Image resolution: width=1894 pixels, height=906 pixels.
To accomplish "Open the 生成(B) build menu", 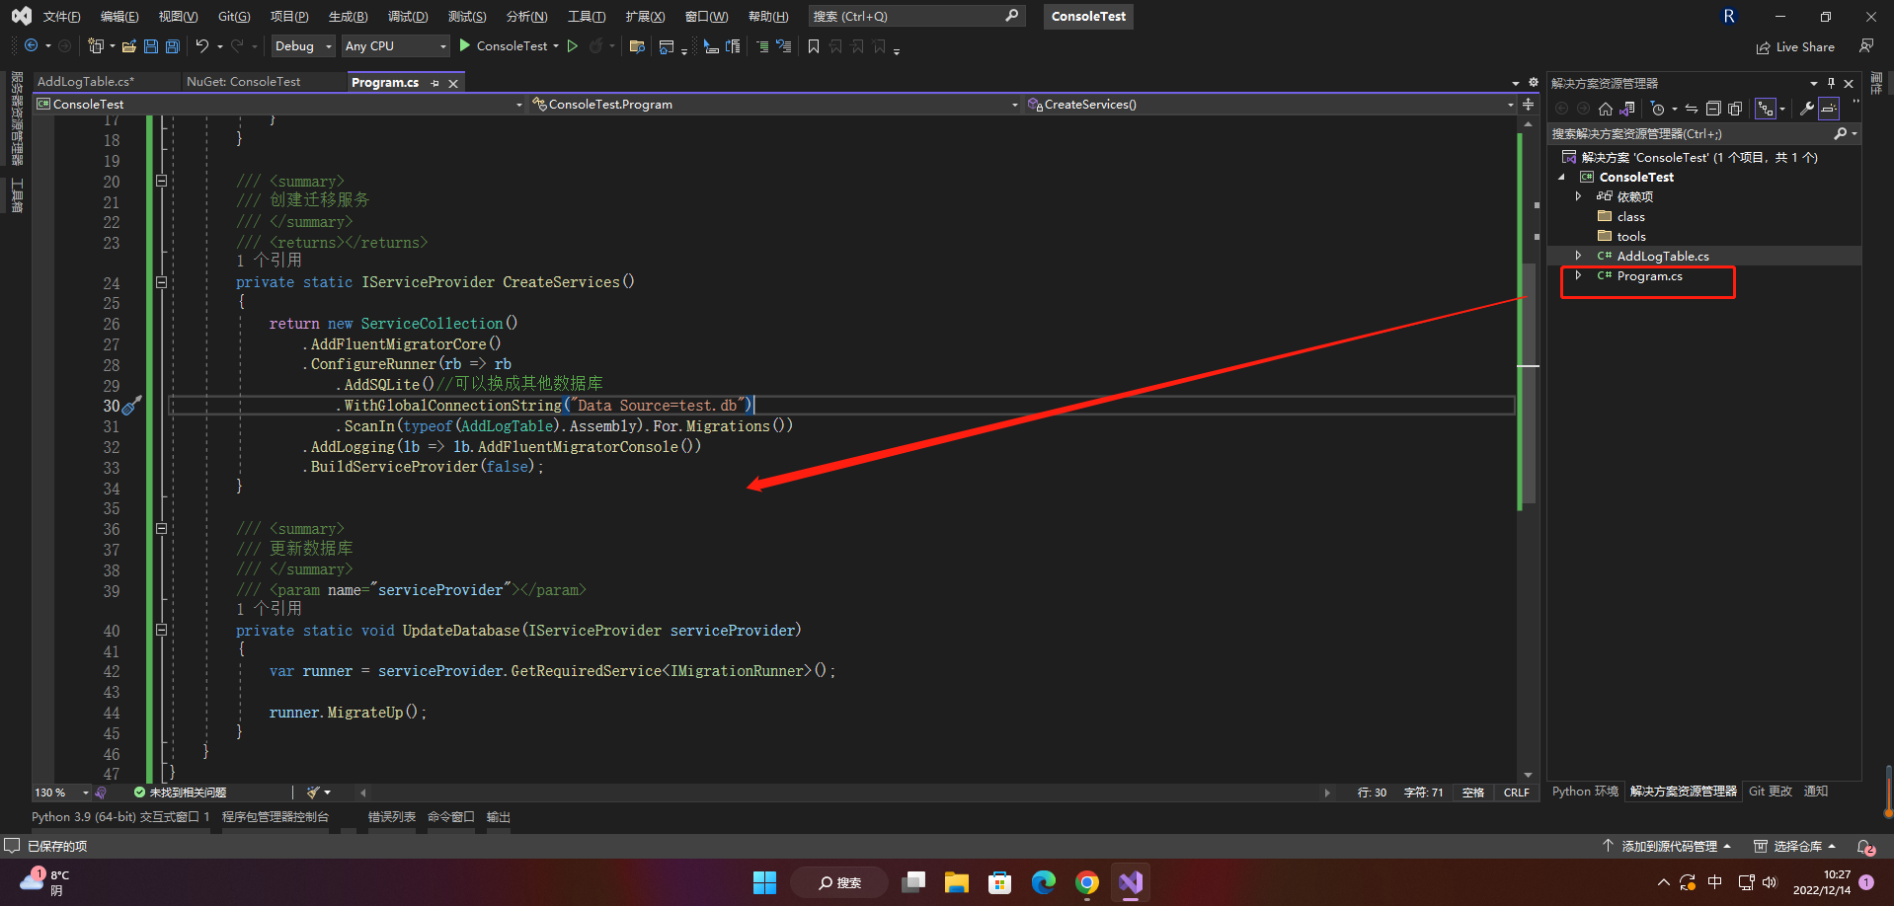I will 348,17.
